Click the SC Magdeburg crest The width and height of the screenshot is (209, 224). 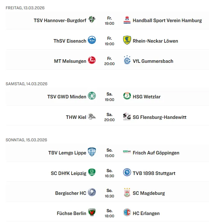click(127, 193)
